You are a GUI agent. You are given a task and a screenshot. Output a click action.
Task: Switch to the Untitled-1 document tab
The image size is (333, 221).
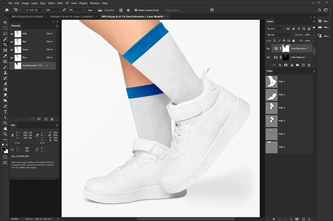coord(72,17)
